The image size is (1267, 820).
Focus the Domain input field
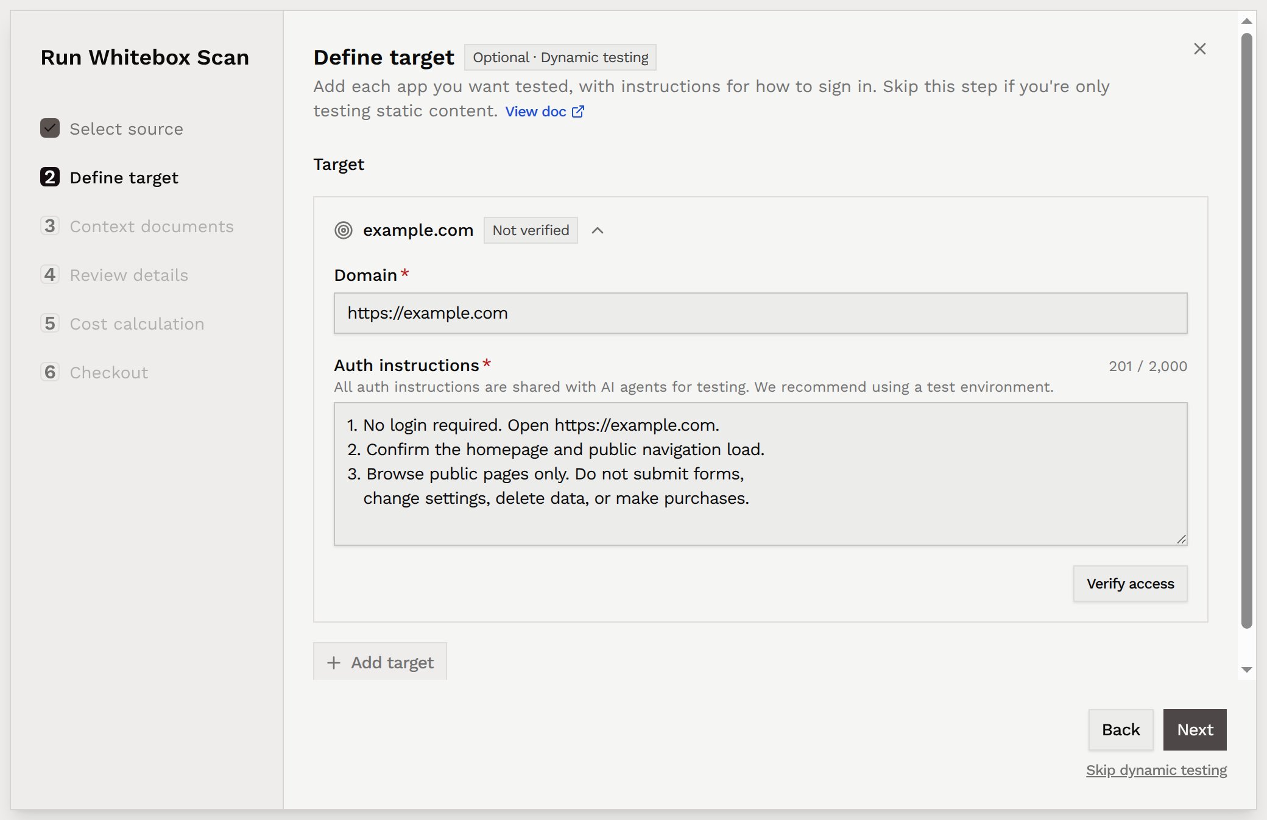point(760,313)
